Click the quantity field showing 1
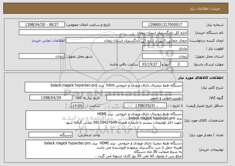The image size is (235, 166). 160,135
